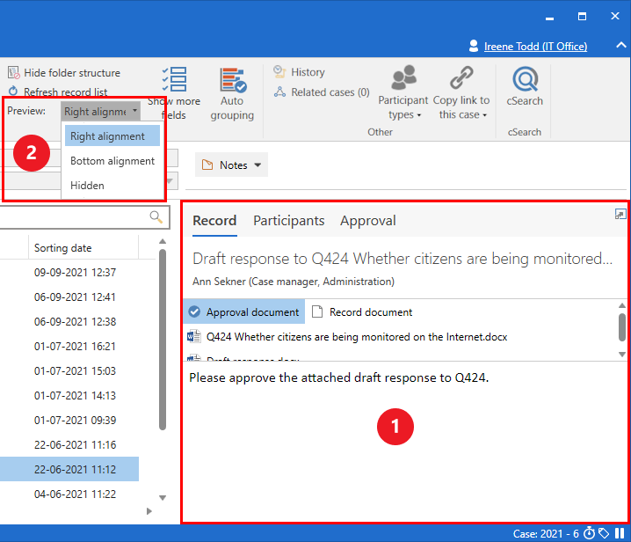This screenshot has width=631, height=542.
Task: Click the pause icon in status bar
Action: 620,533
